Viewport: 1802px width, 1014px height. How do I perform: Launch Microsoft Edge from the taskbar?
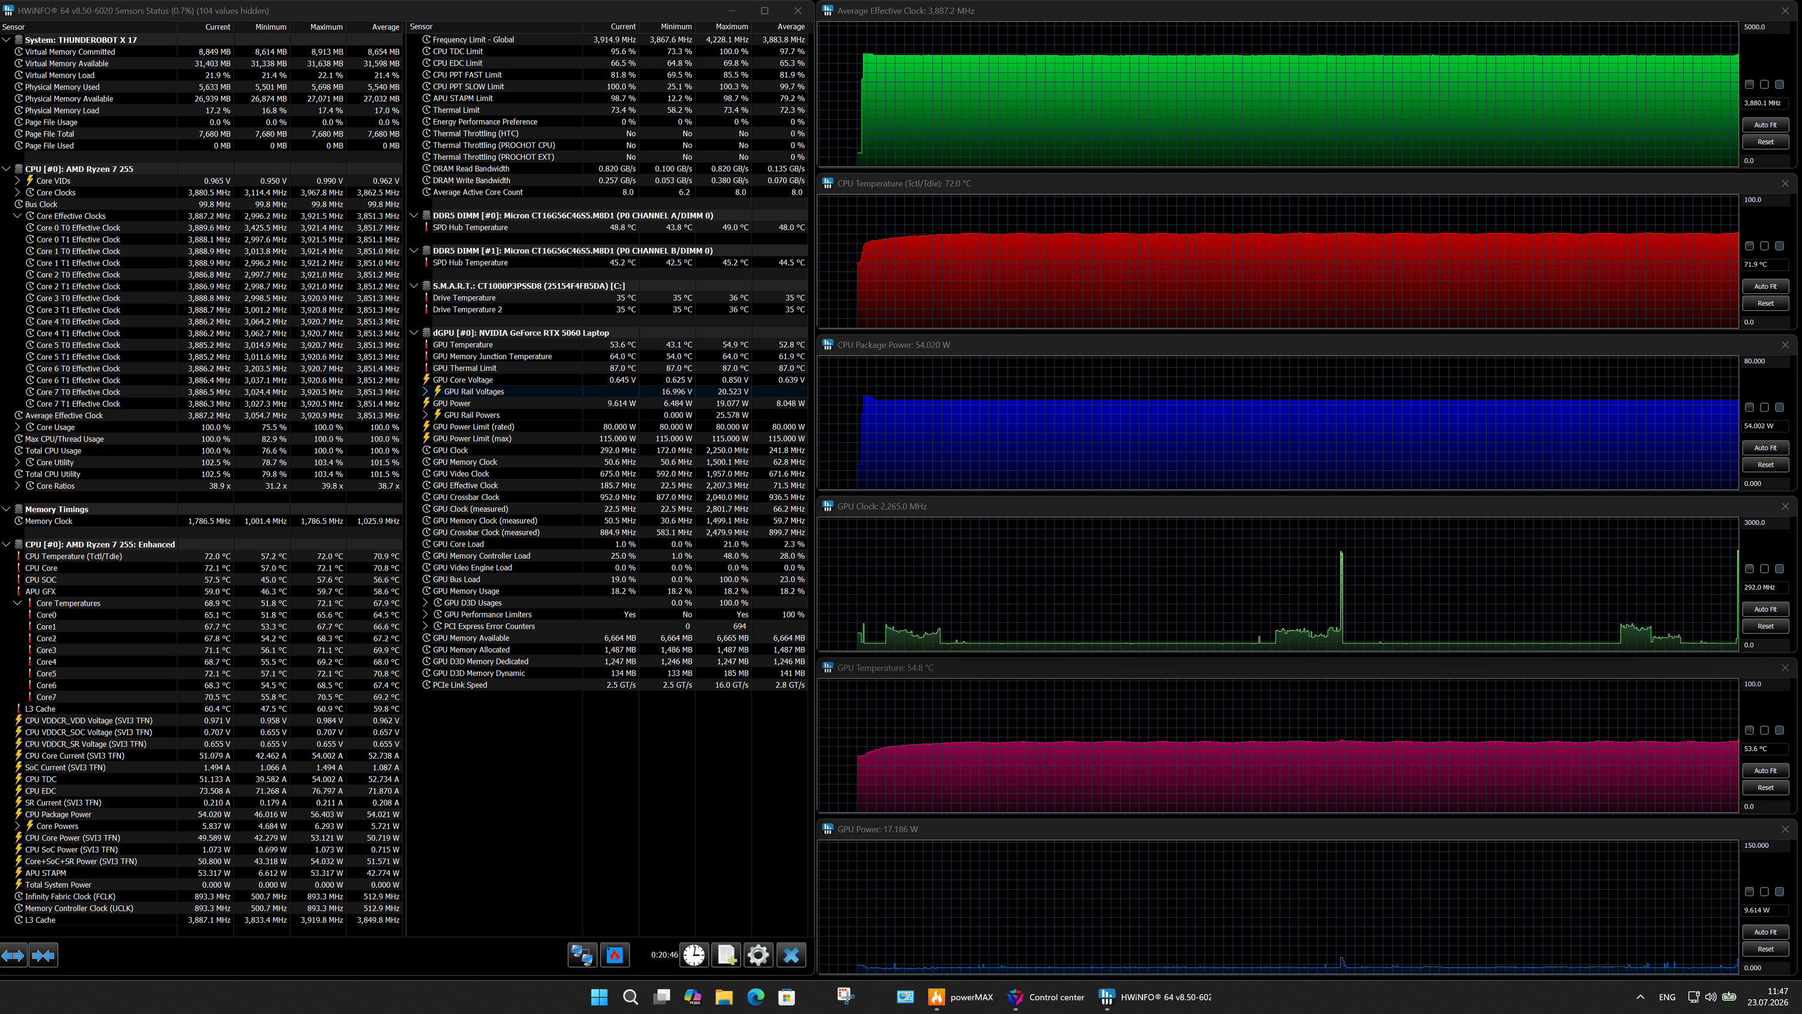pos(756,997)
